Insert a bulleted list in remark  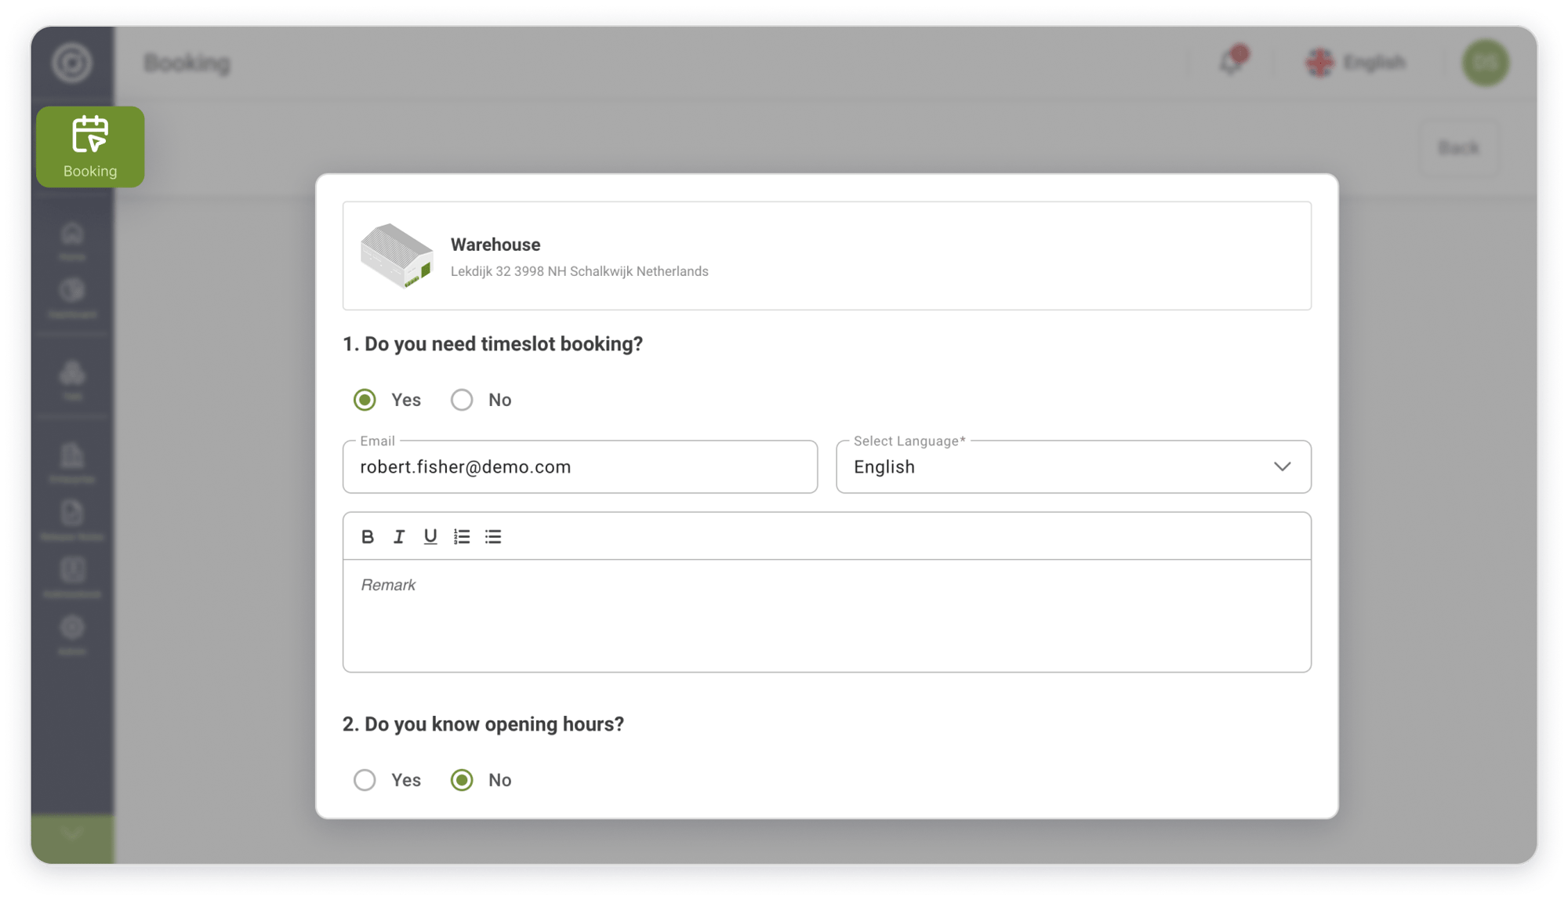point(493,536)
